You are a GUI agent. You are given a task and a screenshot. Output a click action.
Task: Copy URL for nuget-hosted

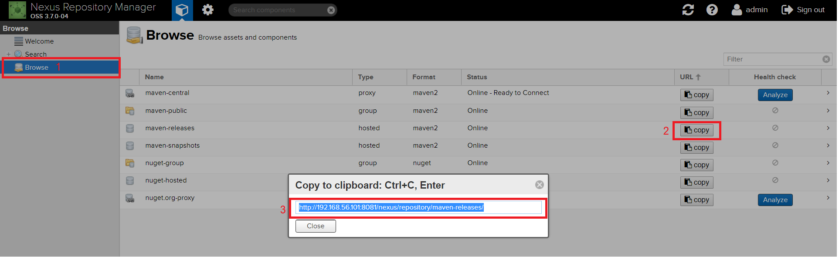coord(697,183)
